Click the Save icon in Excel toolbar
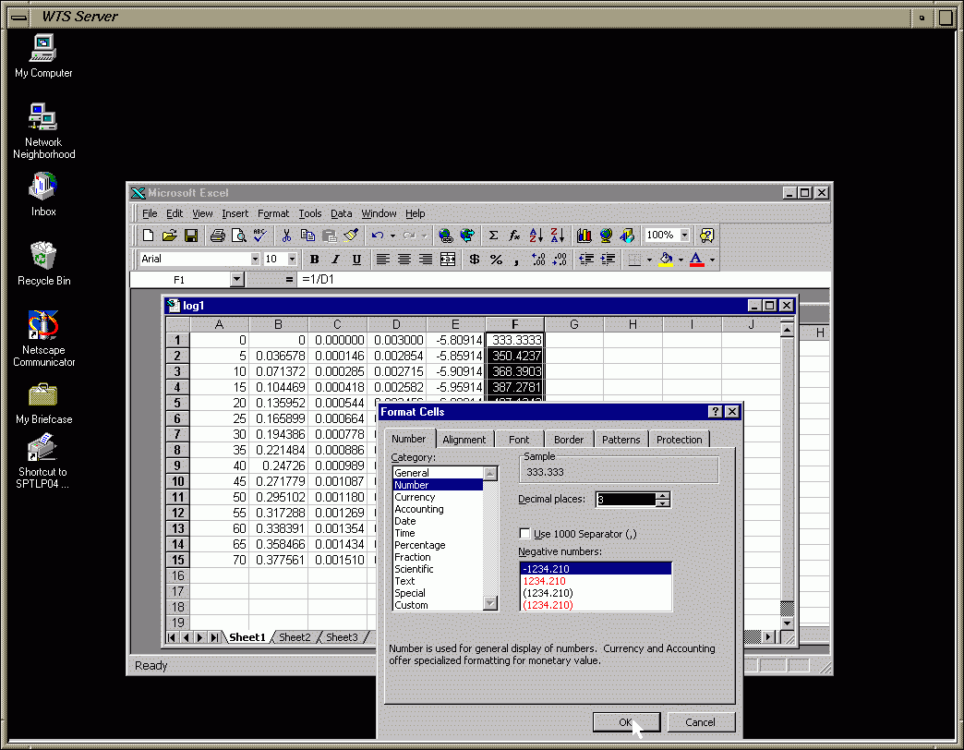The image size is (964, 750). [191, 236]
